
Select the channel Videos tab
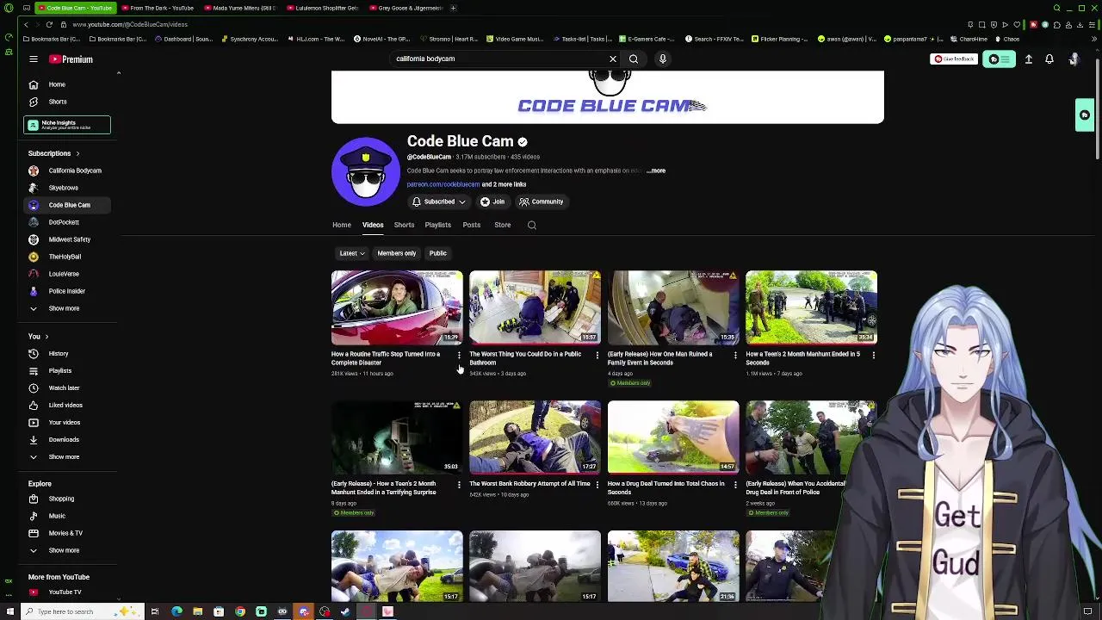pyautogui.click(x=373, y=225)
